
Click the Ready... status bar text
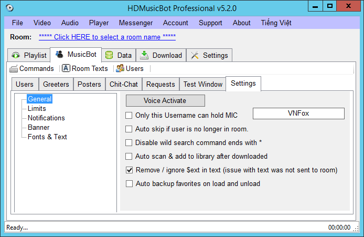click(x=17, y=228)
